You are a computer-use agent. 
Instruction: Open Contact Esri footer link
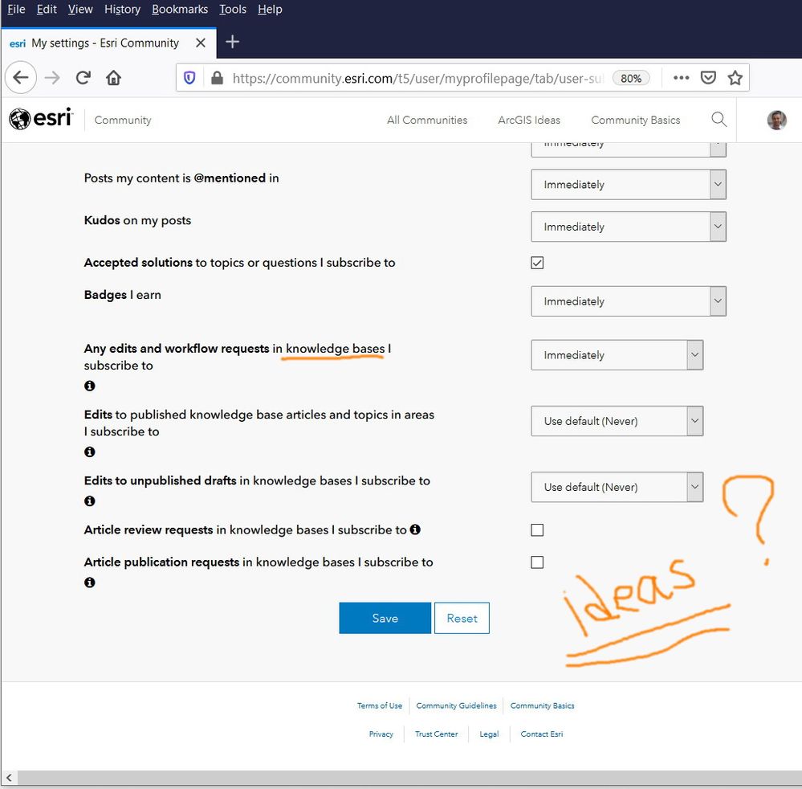(542, 734)
